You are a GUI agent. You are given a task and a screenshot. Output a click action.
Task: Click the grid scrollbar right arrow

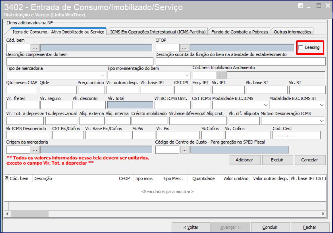click(323, 214)
